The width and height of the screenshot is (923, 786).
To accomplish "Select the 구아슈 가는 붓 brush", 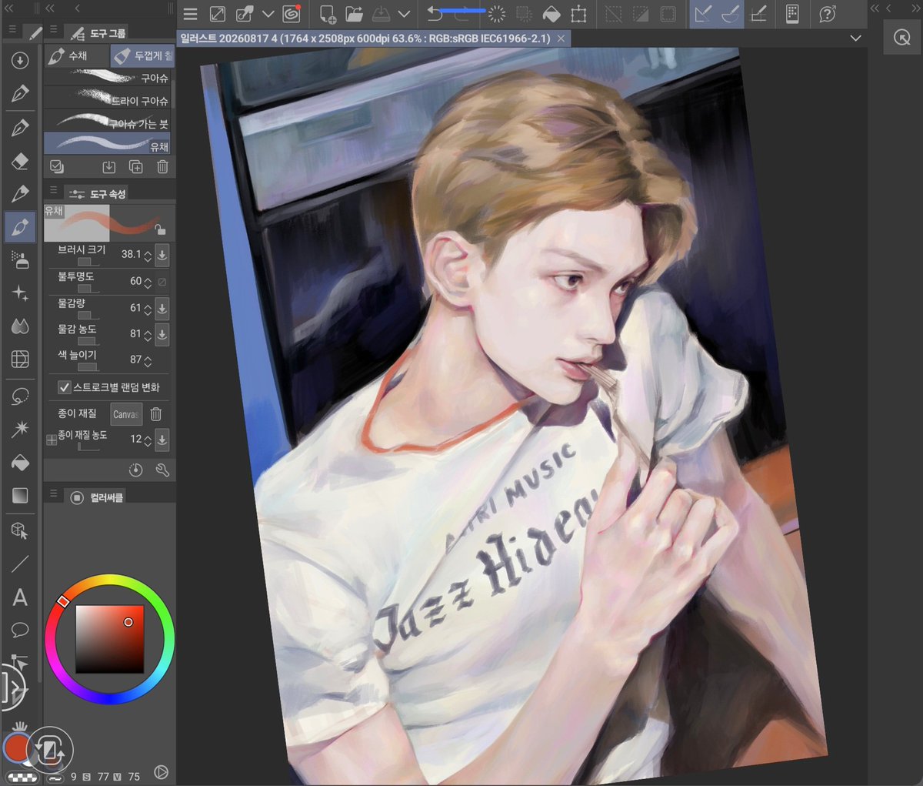I will coord(108,122).
